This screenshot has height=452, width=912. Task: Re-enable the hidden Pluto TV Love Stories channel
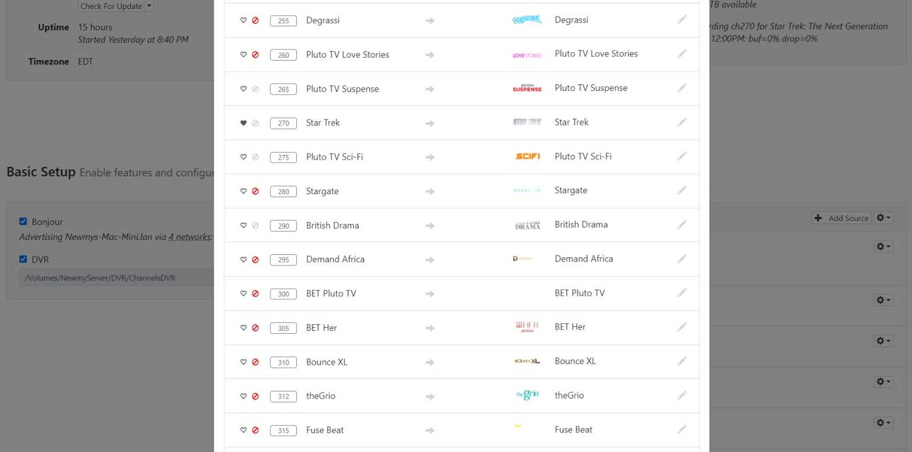click(255, 54)
